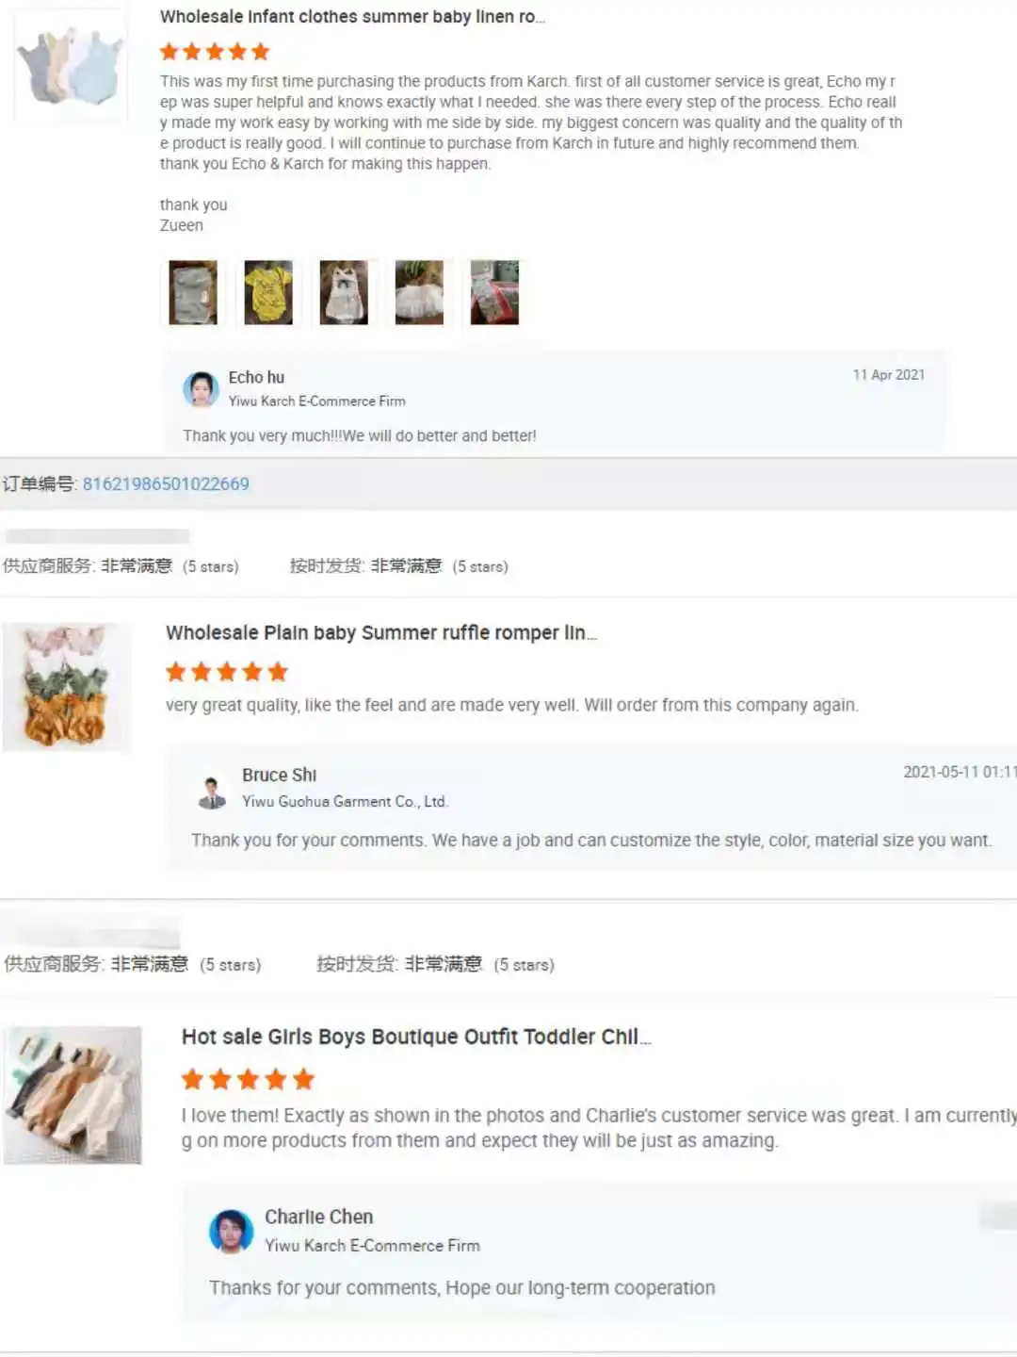The width and height of the screenshot is (1017, 1357).
Task: Click the ruffle romper product thumbnail
Action: coord(66,687)
